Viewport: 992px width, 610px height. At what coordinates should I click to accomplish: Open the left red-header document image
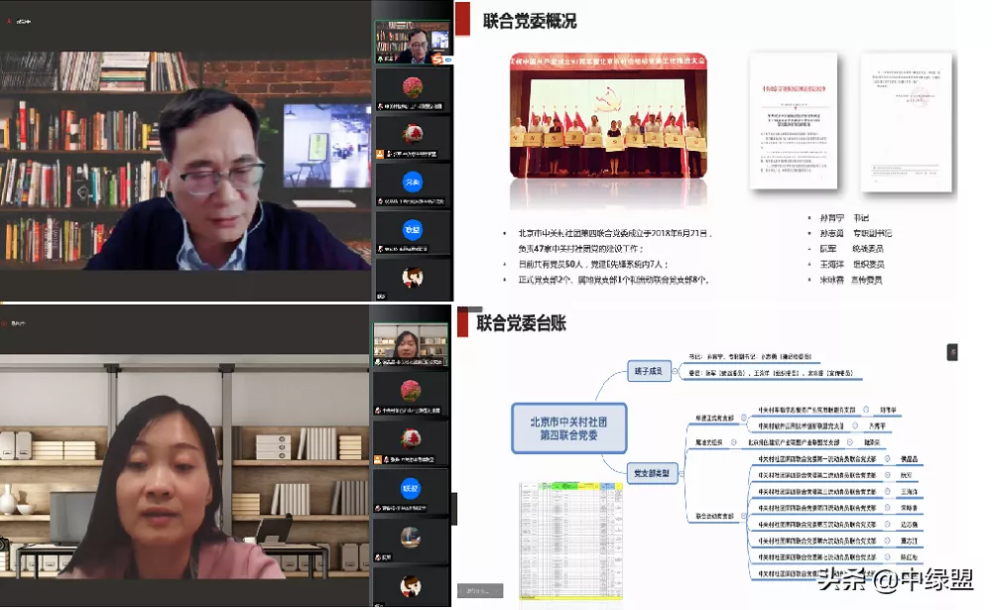[794, 121]
